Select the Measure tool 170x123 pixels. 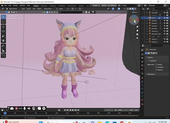pyautogui.click(x=3, y=50)
